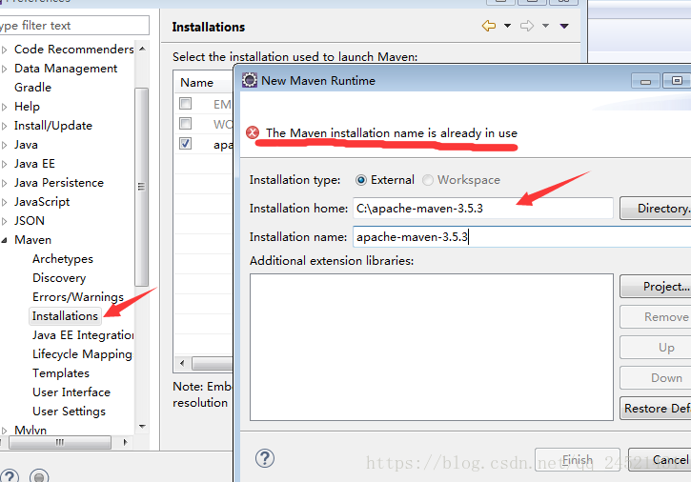Image resolution: width=691 pixels, height=482 pixels.
Task: Expand the Java tree node
Action: (x=5, y=145)
